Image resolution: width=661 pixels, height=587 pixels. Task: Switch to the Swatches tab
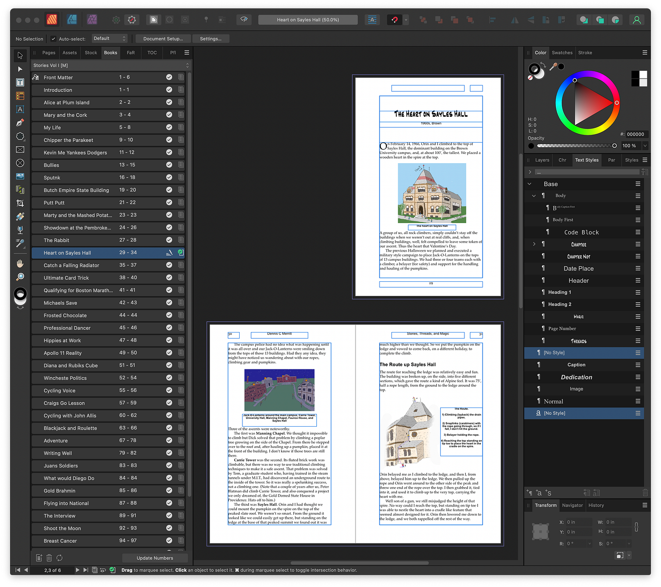click(562, 53)
